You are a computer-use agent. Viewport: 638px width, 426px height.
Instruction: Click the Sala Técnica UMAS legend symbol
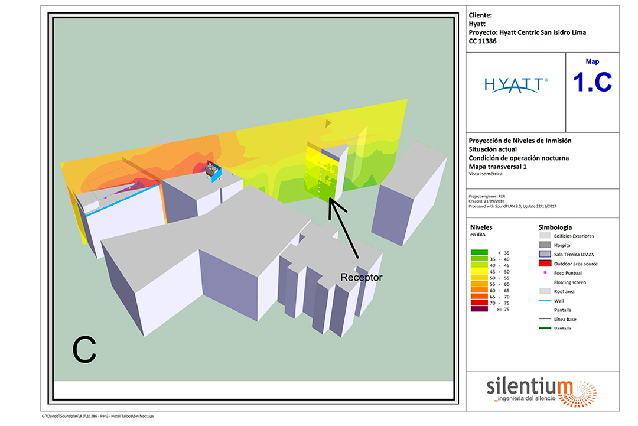click(545, 254)
